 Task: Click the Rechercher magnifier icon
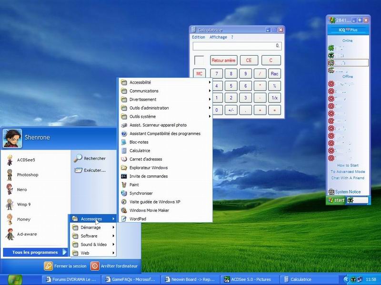78,159
